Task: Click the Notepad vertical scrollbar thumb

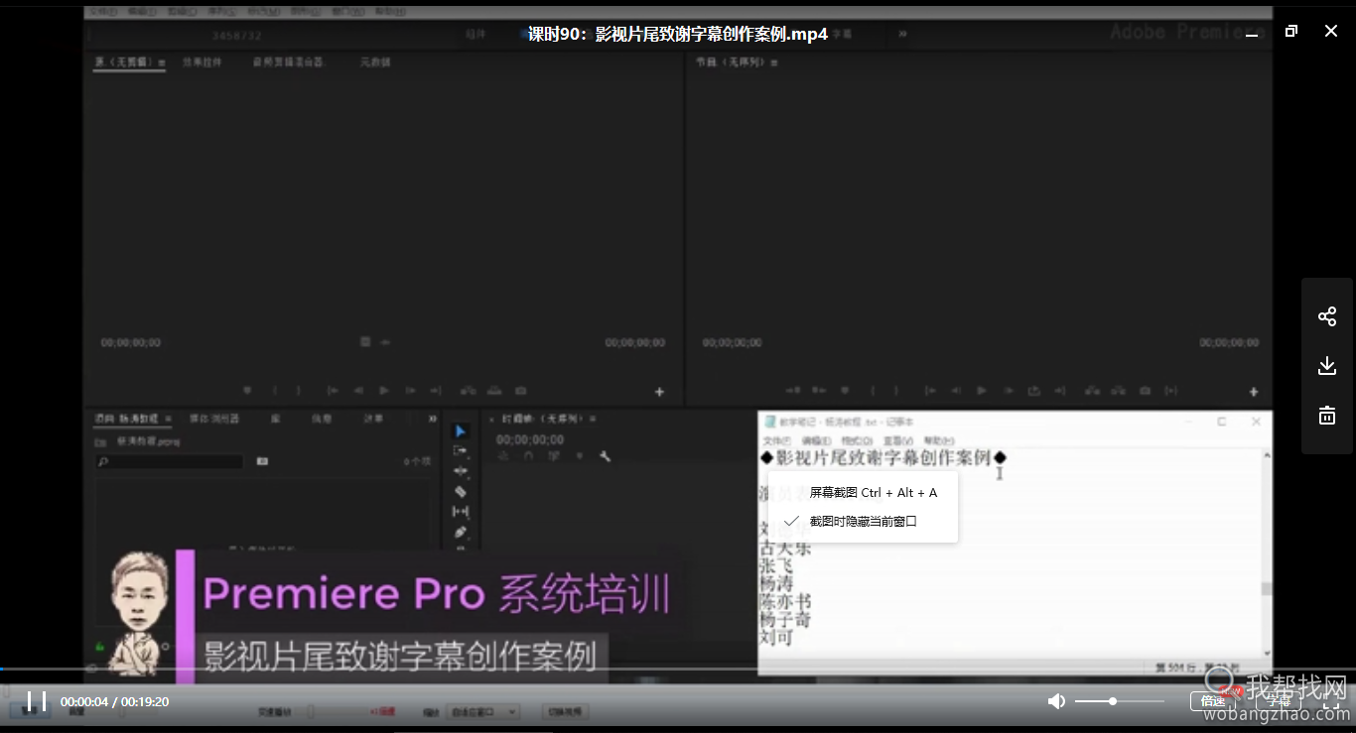Action: click(1266, 588)
